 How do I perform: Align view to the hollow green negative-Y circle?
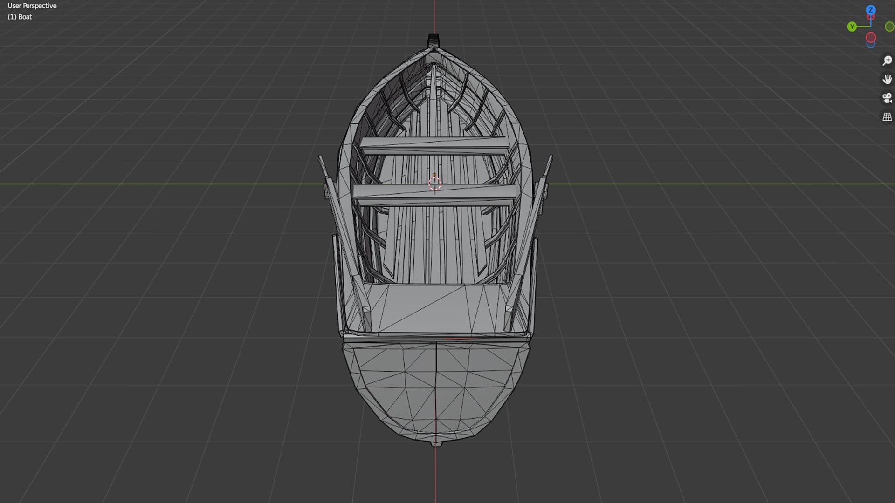(889, 27)
